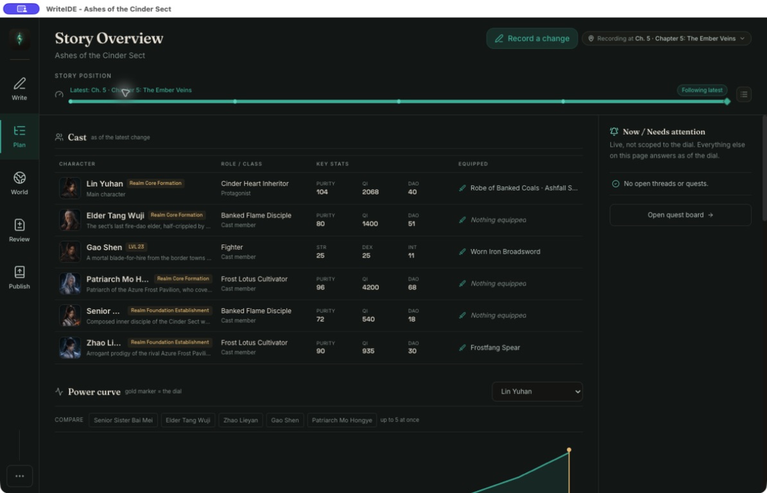Open the Lin Yuhan power curve dropdown
Screen dimensions: 767x493
pos(537,392)
